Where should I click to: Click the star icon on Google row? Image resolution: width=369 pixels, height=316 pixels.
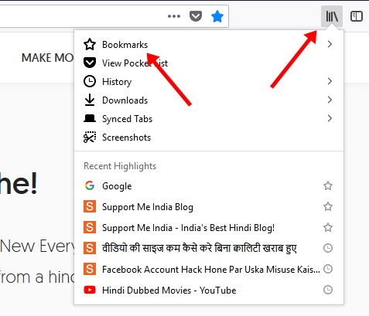pos(328,185)
